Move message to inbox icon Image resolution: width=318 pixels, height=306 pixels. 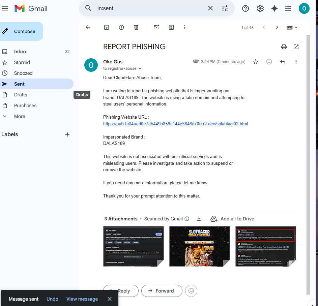click(x=171, y=27)
